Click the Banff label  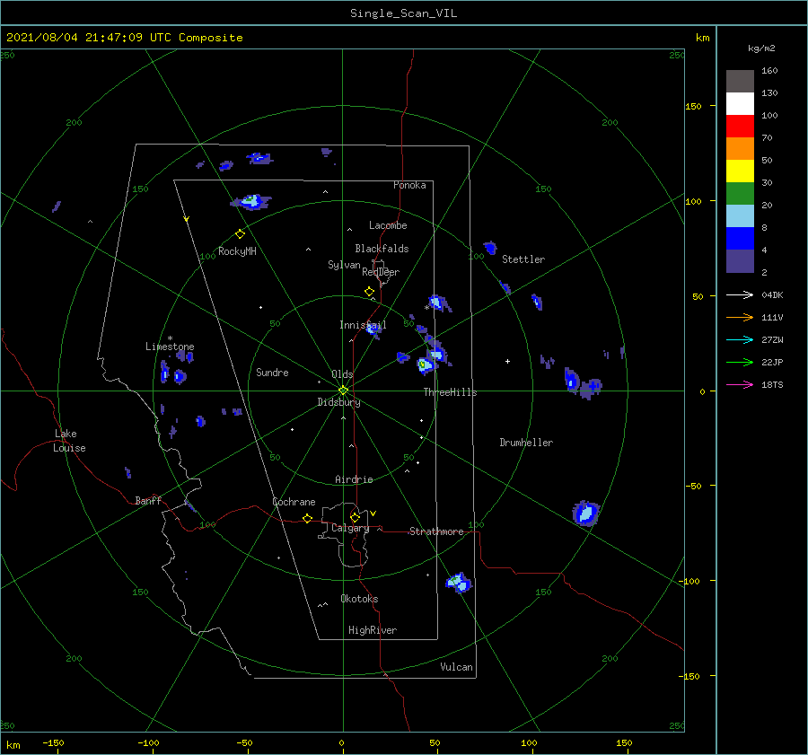coord(148,500)
